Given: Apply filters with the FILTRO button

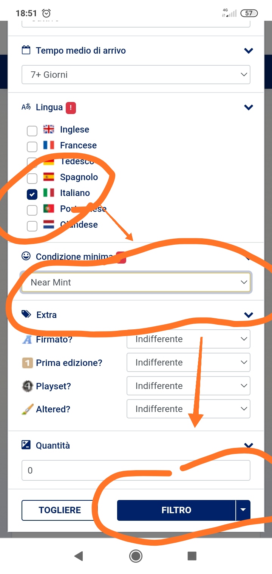Looking at the screenshot, I should [176, 510].
